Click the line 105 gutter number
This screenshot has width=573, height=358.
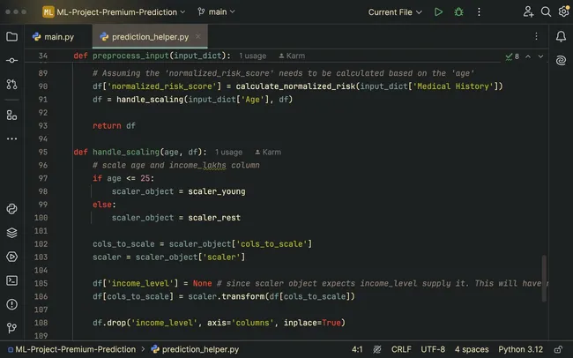coord(41,283)
